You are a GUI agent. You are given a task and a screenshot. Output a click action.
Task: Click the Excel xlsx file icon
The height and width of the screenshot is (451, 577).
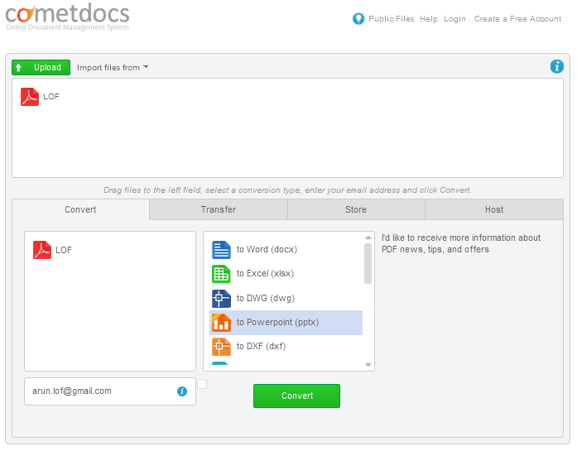coord(221,274)
